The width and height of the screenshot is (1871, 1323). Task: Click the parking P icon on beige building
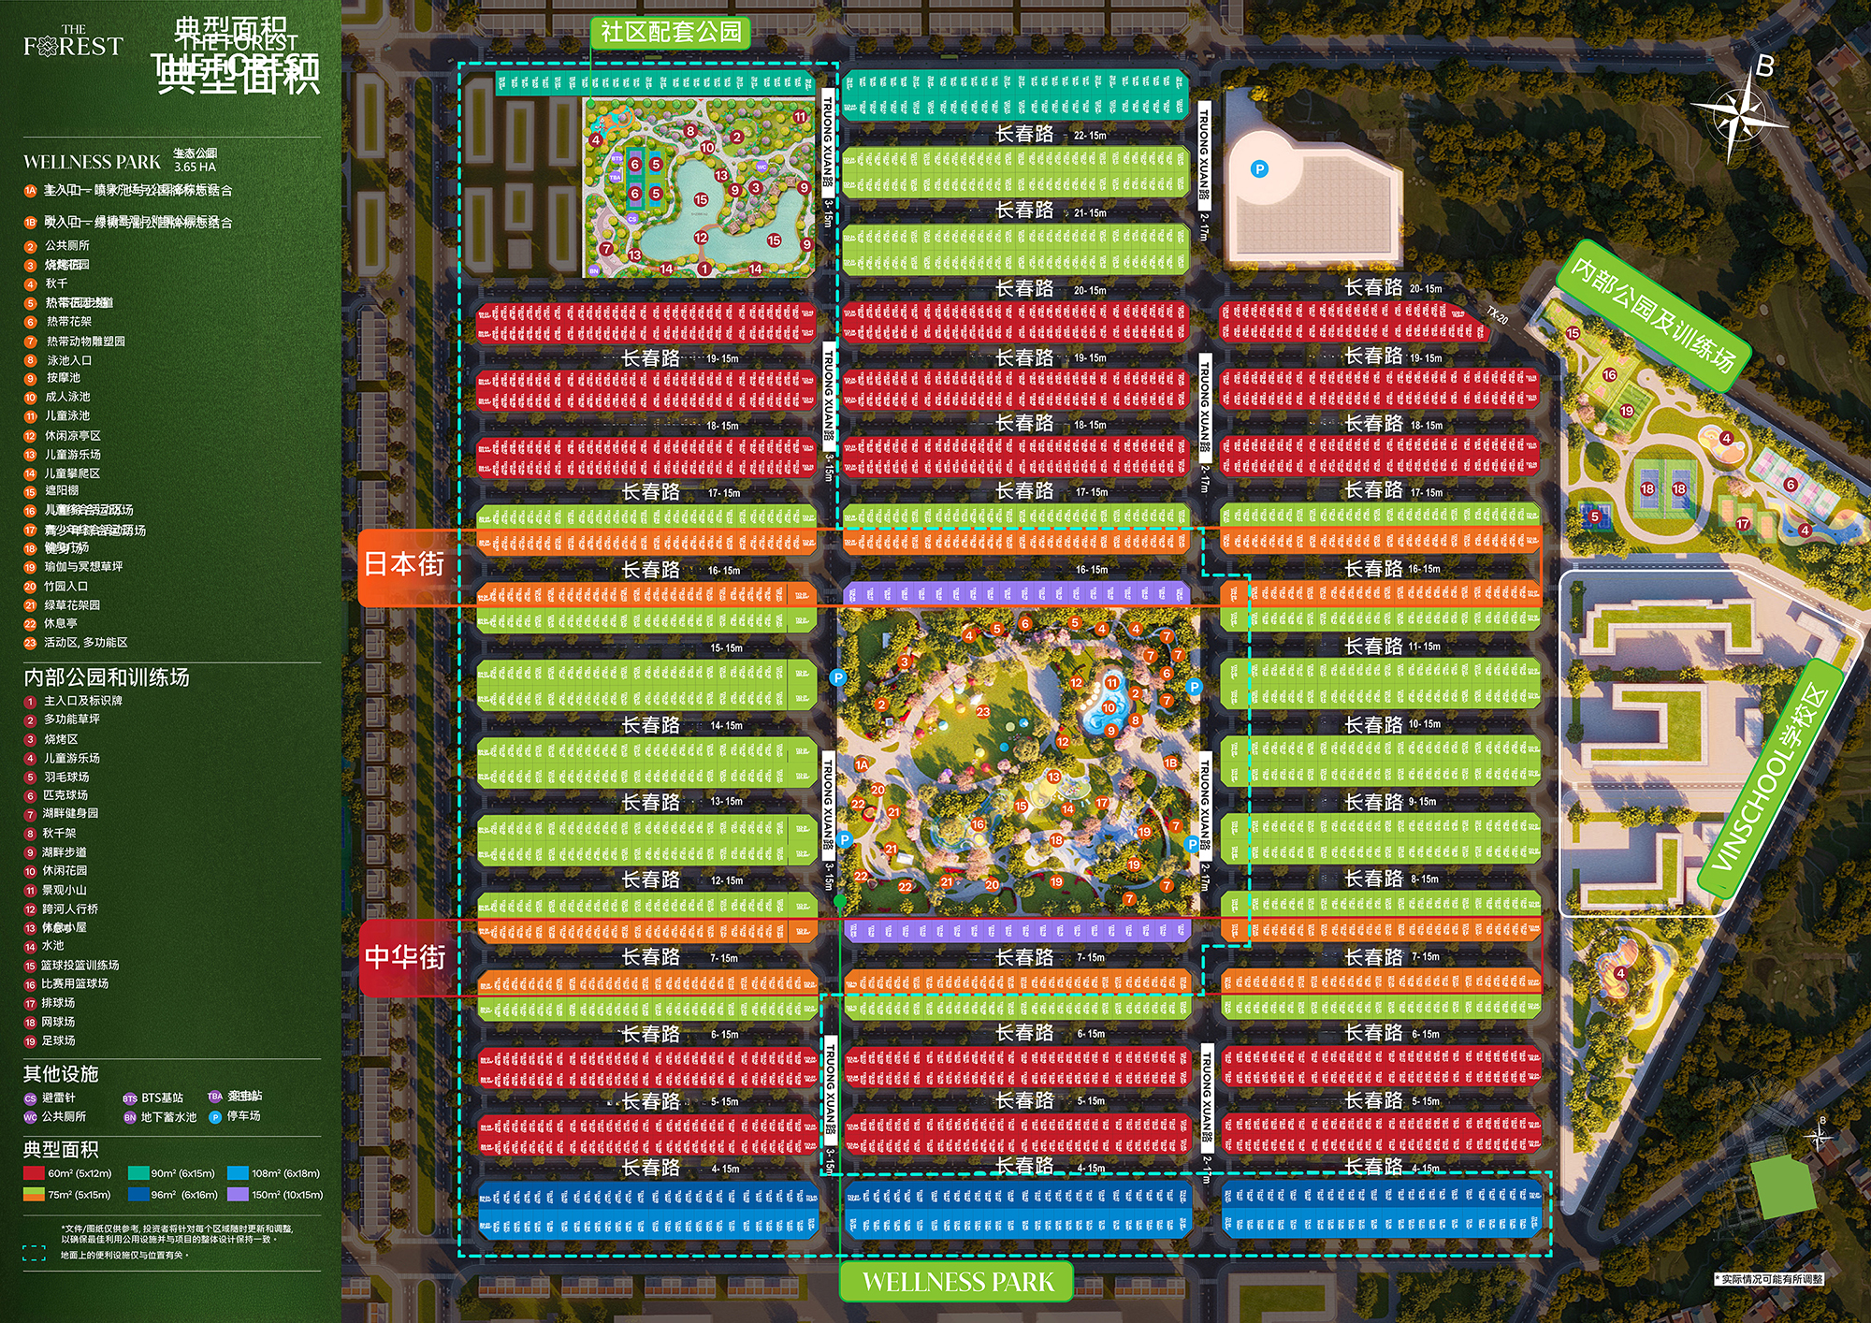(1259, 169)
